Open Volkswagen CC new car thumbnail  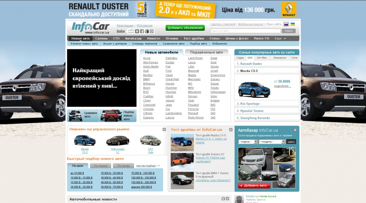tap(117, 141)
